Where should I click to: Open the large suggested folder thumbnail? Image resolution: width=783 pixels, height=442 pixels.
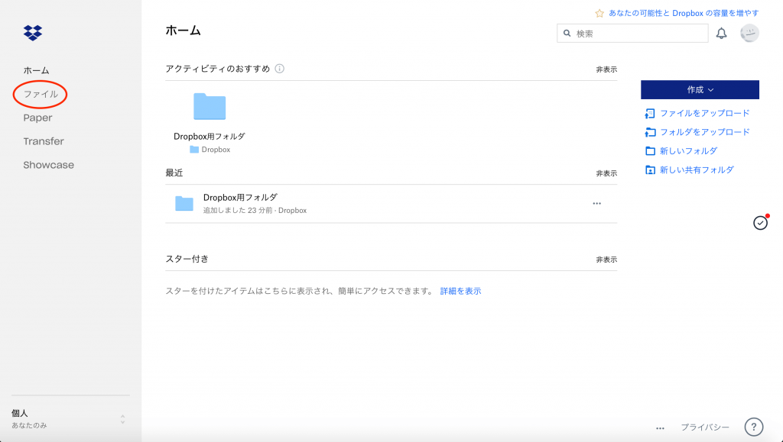210,106
